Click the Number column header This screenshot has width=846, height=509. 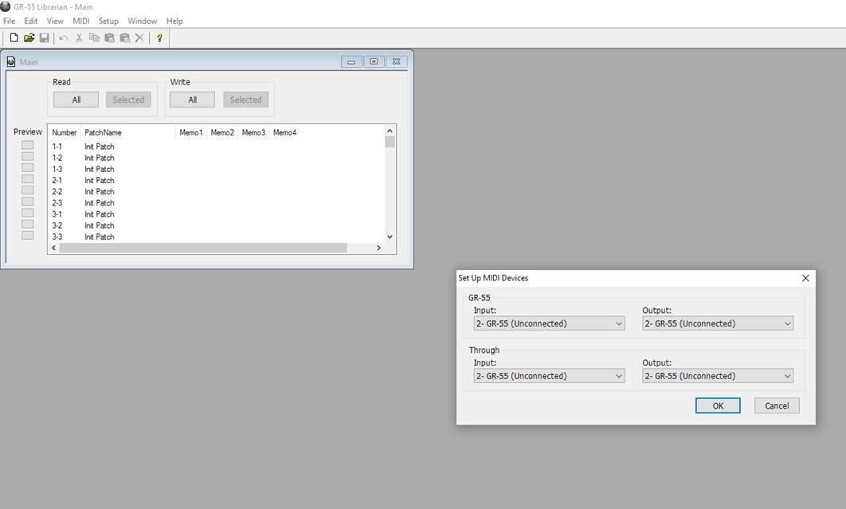coord(65,132)
